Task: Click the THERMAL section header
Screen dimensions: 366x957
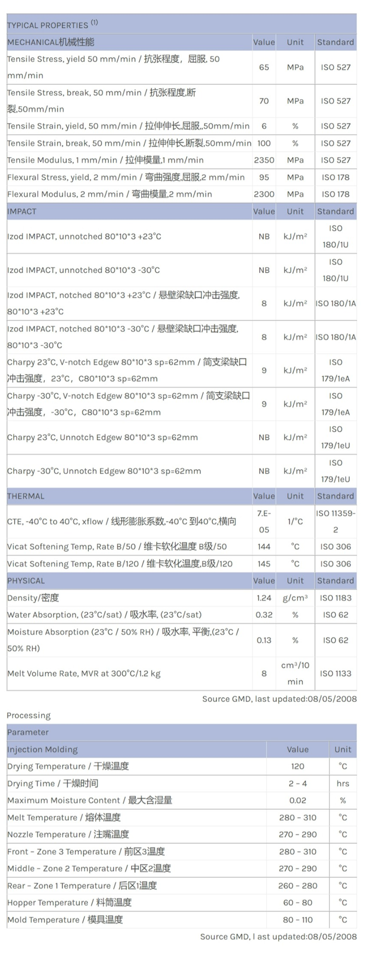Action: point(26,496)
